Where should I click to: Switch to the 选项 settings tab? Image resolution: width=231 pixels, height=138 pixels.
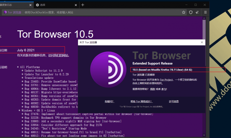tap(56, 5)
